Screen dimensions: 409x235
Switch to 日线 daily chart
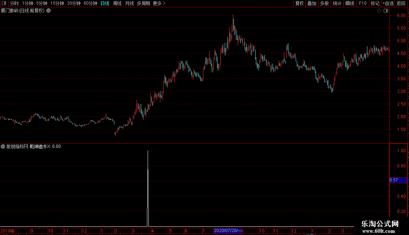click(x=105, y=3)
